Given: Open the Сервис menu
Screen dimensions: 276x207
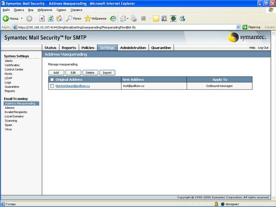Looking at the screenshot, I should 61,10.
